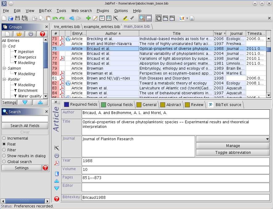Open the BibTeX menu
The height and width of the screenshot is (209, 273).
[x=45, y=11]
